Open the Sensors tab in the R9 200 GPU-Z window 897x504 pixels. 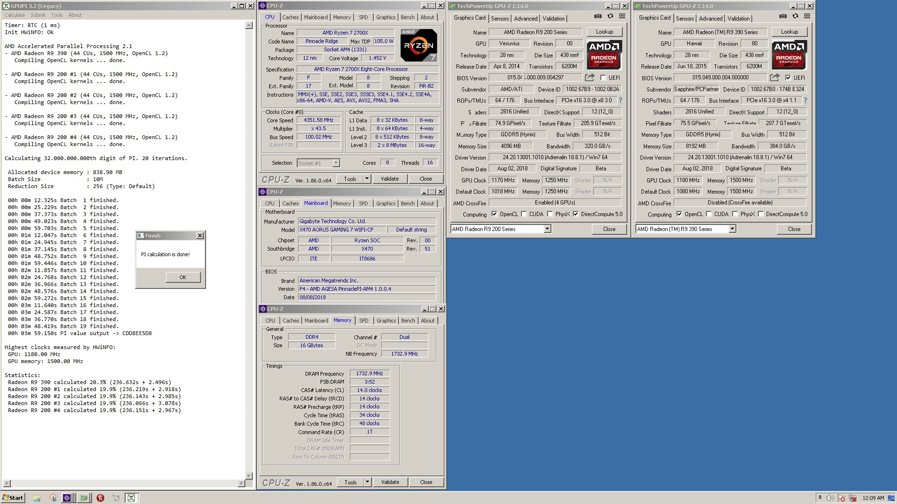(500, 19)
